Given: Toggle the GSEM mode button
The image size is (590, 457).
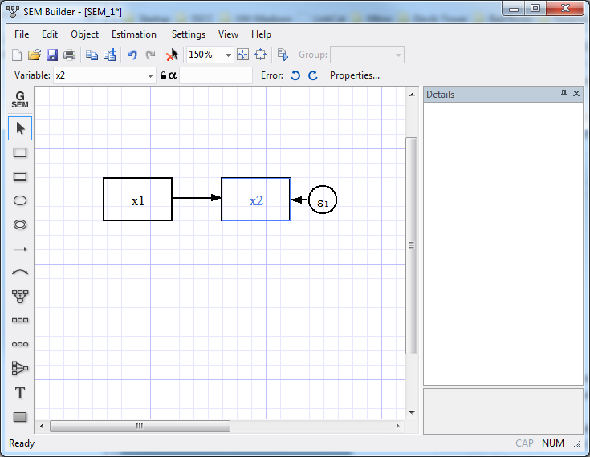Looking at the screenshot, I should tap(20, 101).
